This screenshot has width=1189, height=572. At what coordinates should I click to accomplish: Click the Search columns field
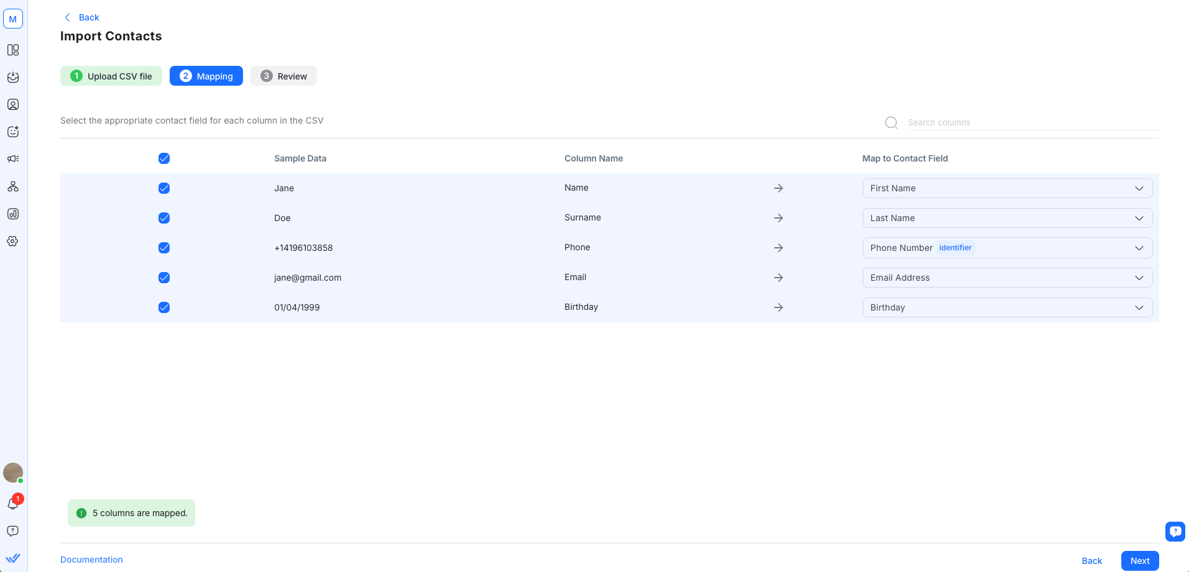pyautogui.click(x=1032, y=122)
